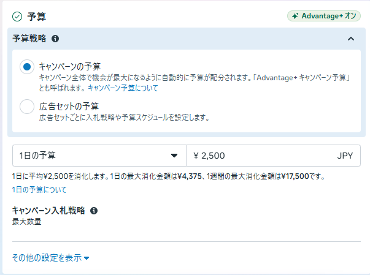Open the info icon beside キャンペーン入札戦略
Screen dimensions: 370x275
click(x=94, y=211)
